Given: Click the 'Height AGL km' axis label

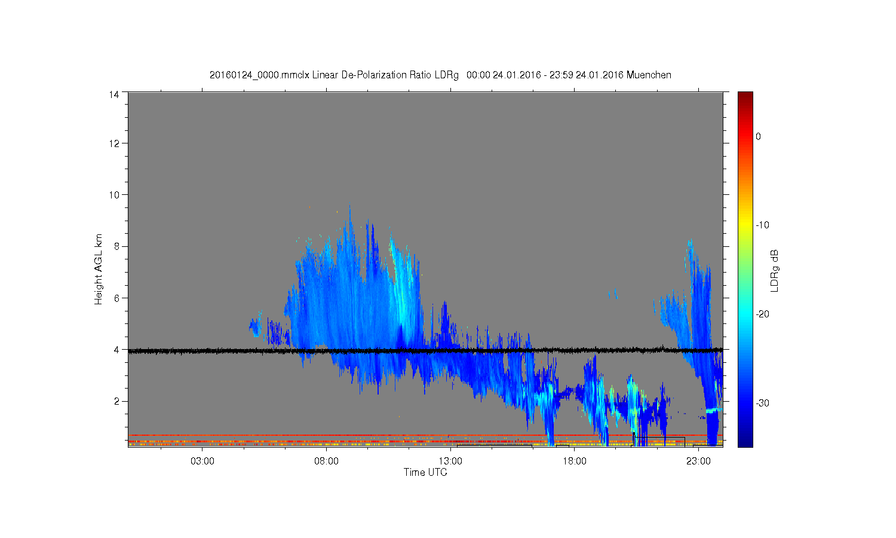Looking at the screenshot, I should [x=99, y=269].
